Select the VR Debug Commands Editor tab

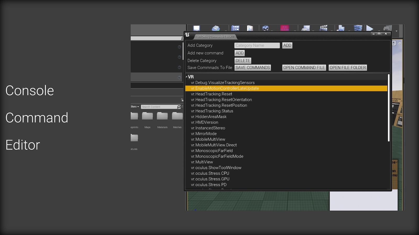click(215, 37)
